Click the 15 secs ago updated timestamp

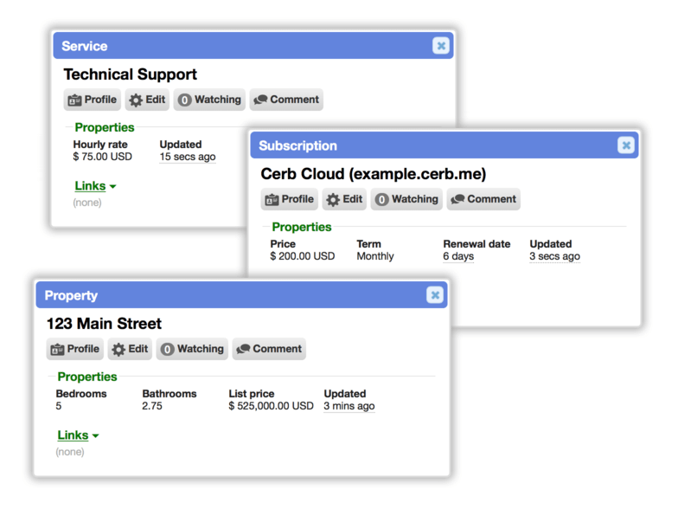pos(188,157)
